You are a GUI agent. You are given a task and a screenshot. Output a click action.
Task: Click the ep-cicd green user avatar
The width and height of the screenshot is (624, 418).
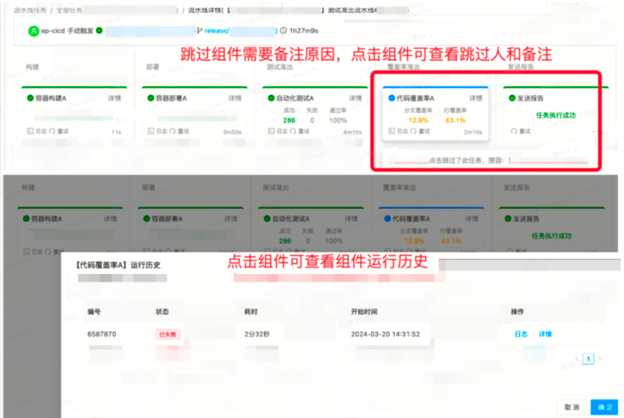pyautogui.click(x=34, y=31)
